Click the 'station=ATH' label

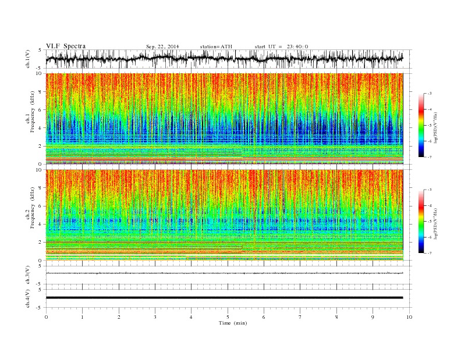pyautogui.click(x=216, y=47)
